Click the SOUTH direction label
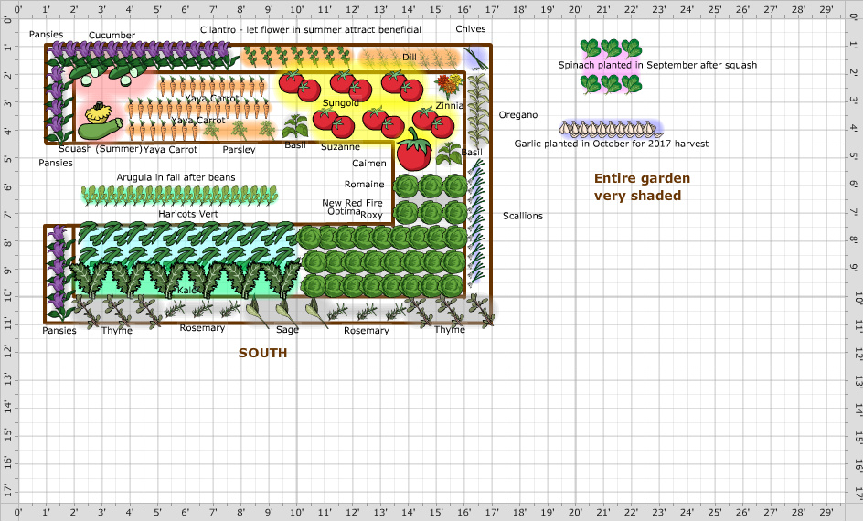 click(263, 353)
